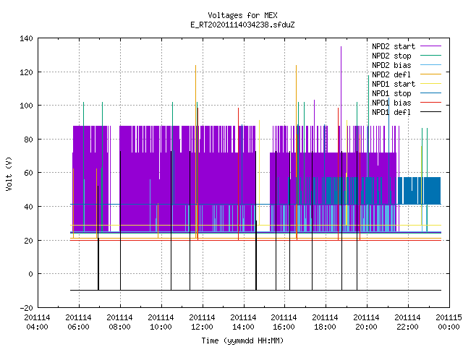Click the 201114 20:00 time tick label
The height and width of the screenshot is (347, 463).
click(367, 322)
